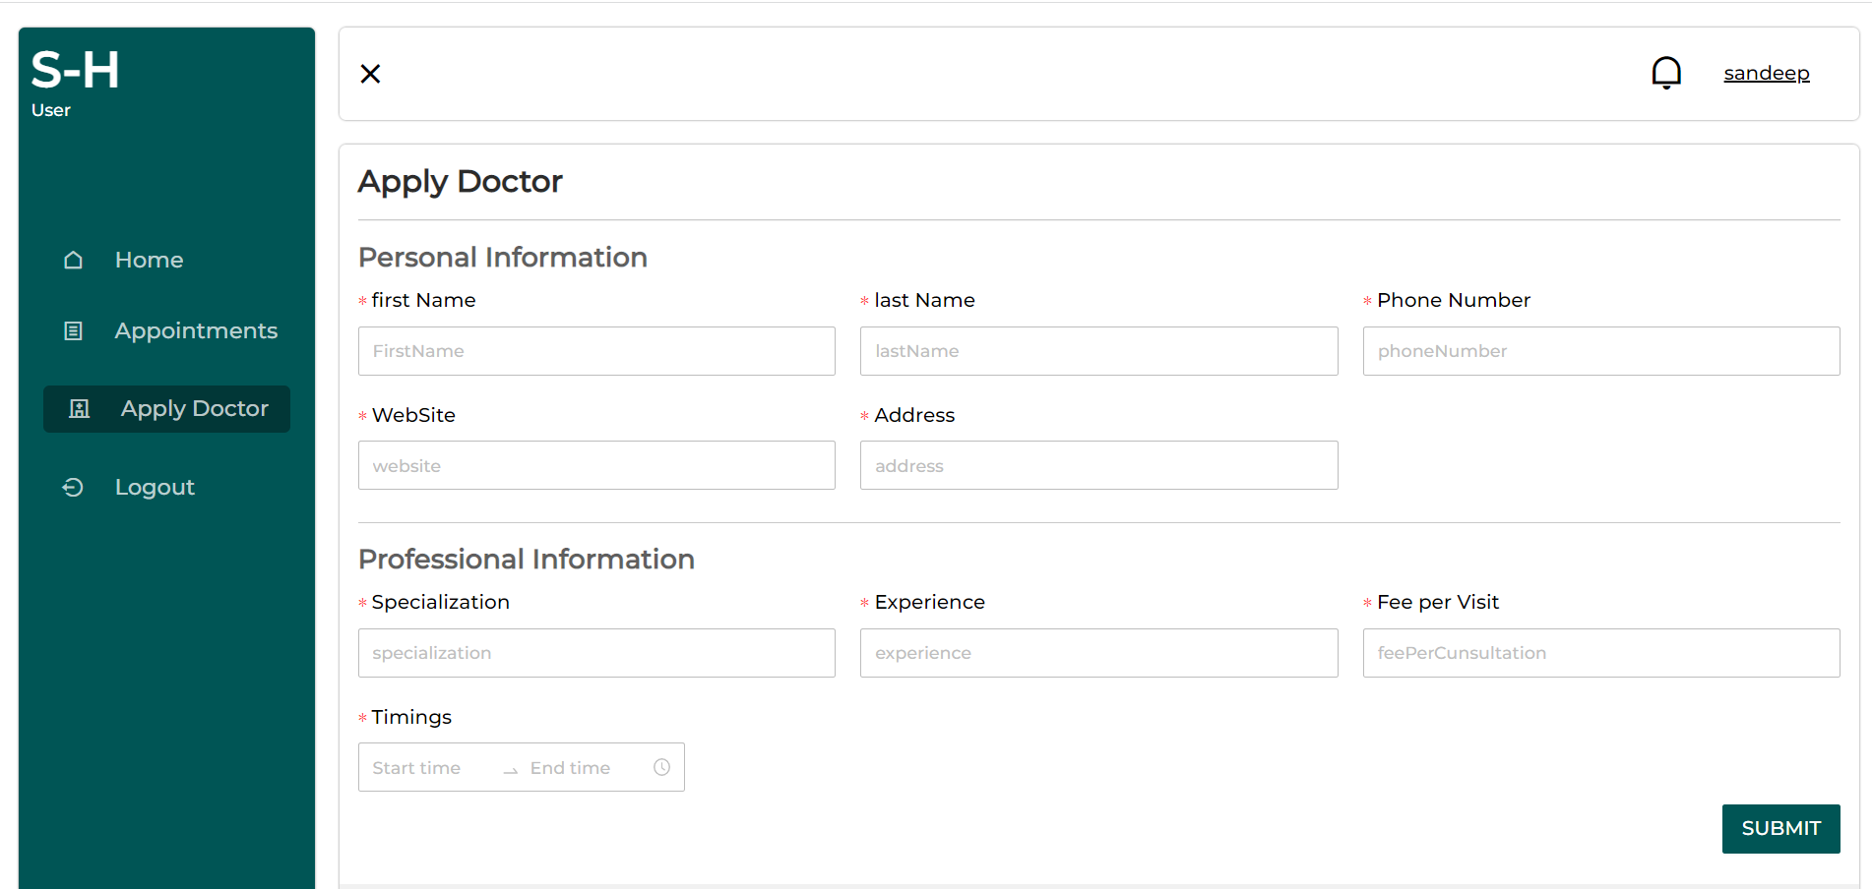
Task: Click the Apply Doctor building icon
Action: [x=79, y=409]
